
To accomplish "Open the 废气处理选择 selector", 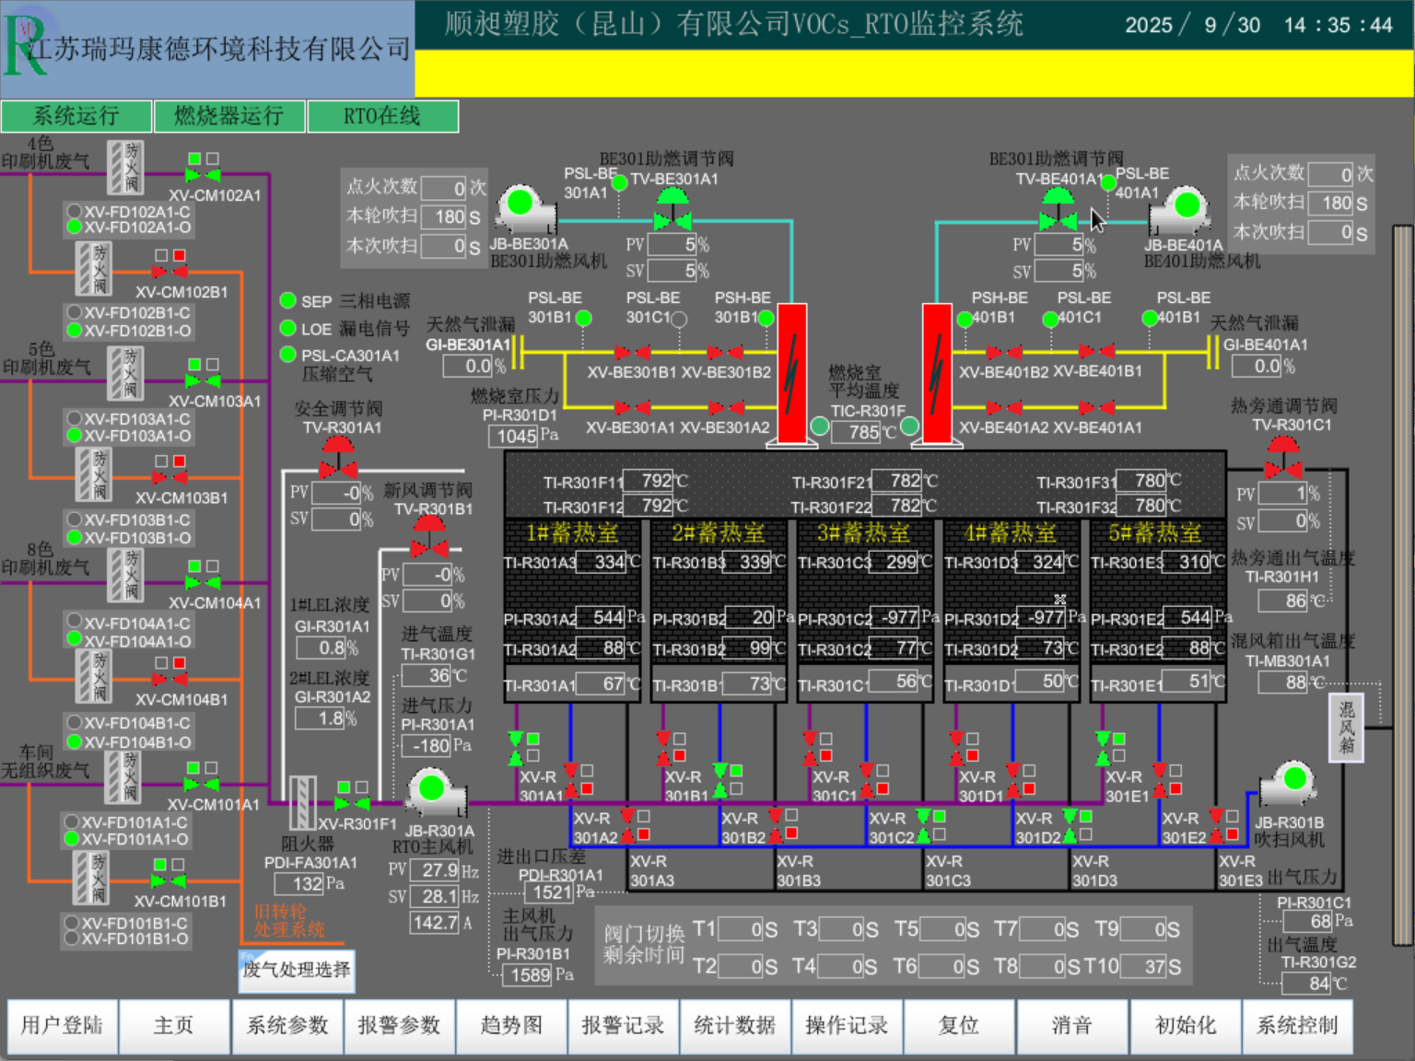I will [x=297, y=970].
